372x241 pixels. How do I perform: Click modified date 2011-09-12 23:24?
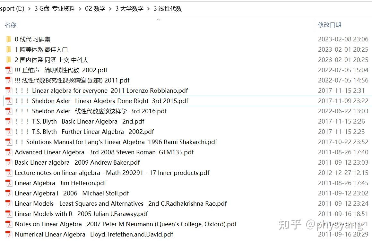tap(343, 203)
